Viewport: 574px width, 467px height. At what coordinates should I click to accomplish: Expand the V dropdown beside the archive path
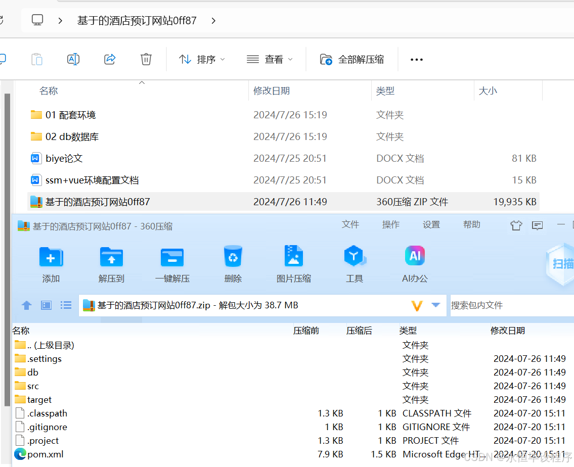[x=426, y=305]
